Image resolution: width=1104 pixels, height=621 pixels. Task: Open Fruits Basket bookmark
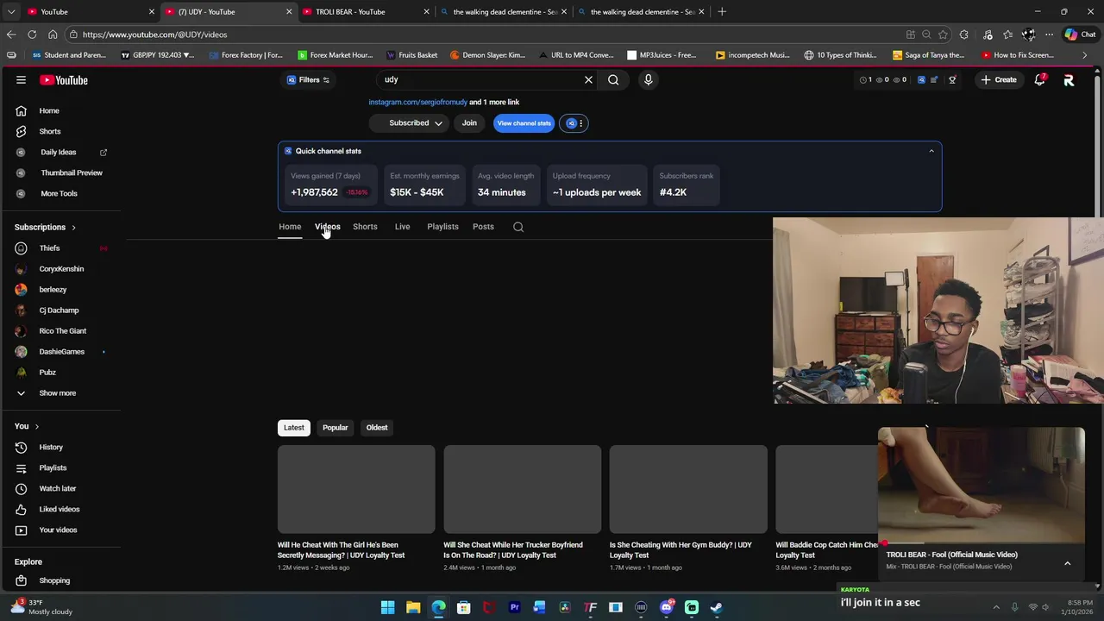click(411, 55)
